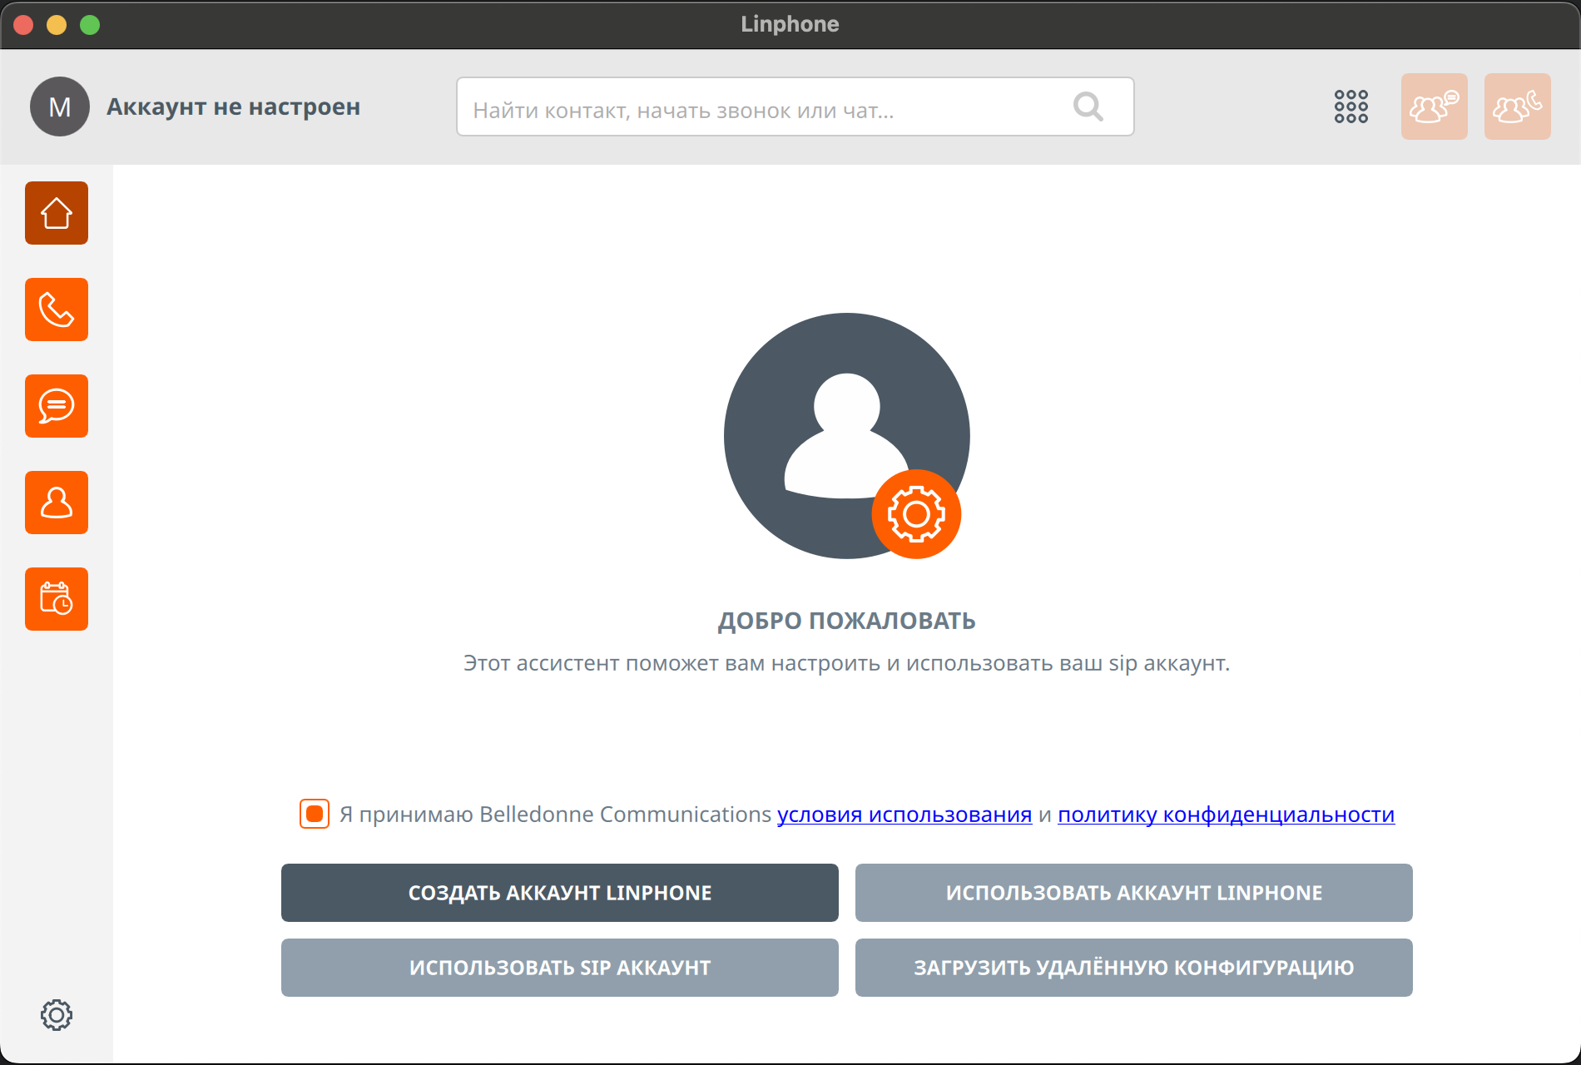Click the search magnifier icon
1581x1065 pixels.
1088,106
